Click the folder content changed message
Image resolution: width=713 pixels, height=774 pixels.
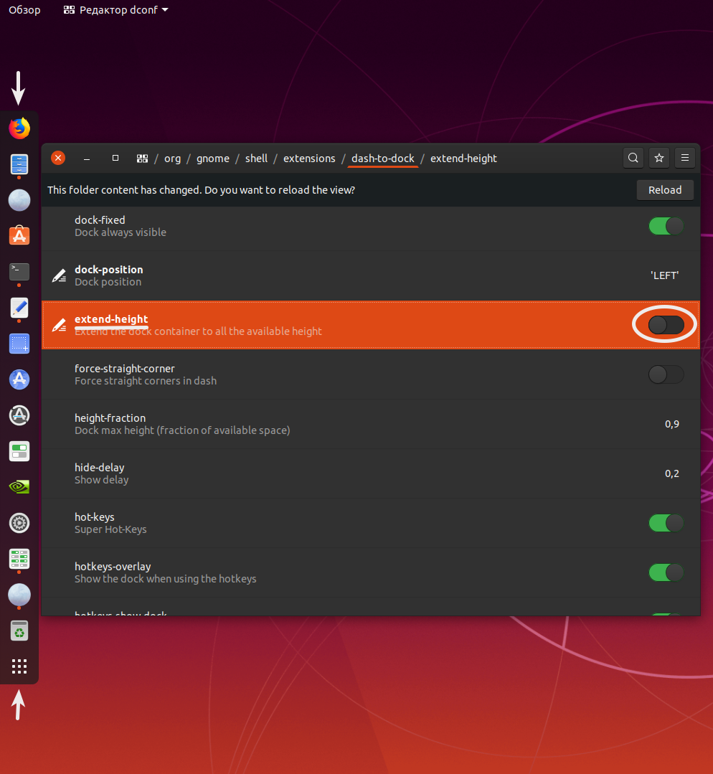point(201,190)
